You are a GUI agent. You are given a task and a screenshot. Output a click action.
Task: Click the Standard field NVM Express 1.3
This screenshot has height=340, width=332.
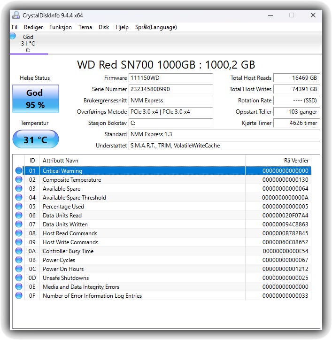(x=224, y=134)
